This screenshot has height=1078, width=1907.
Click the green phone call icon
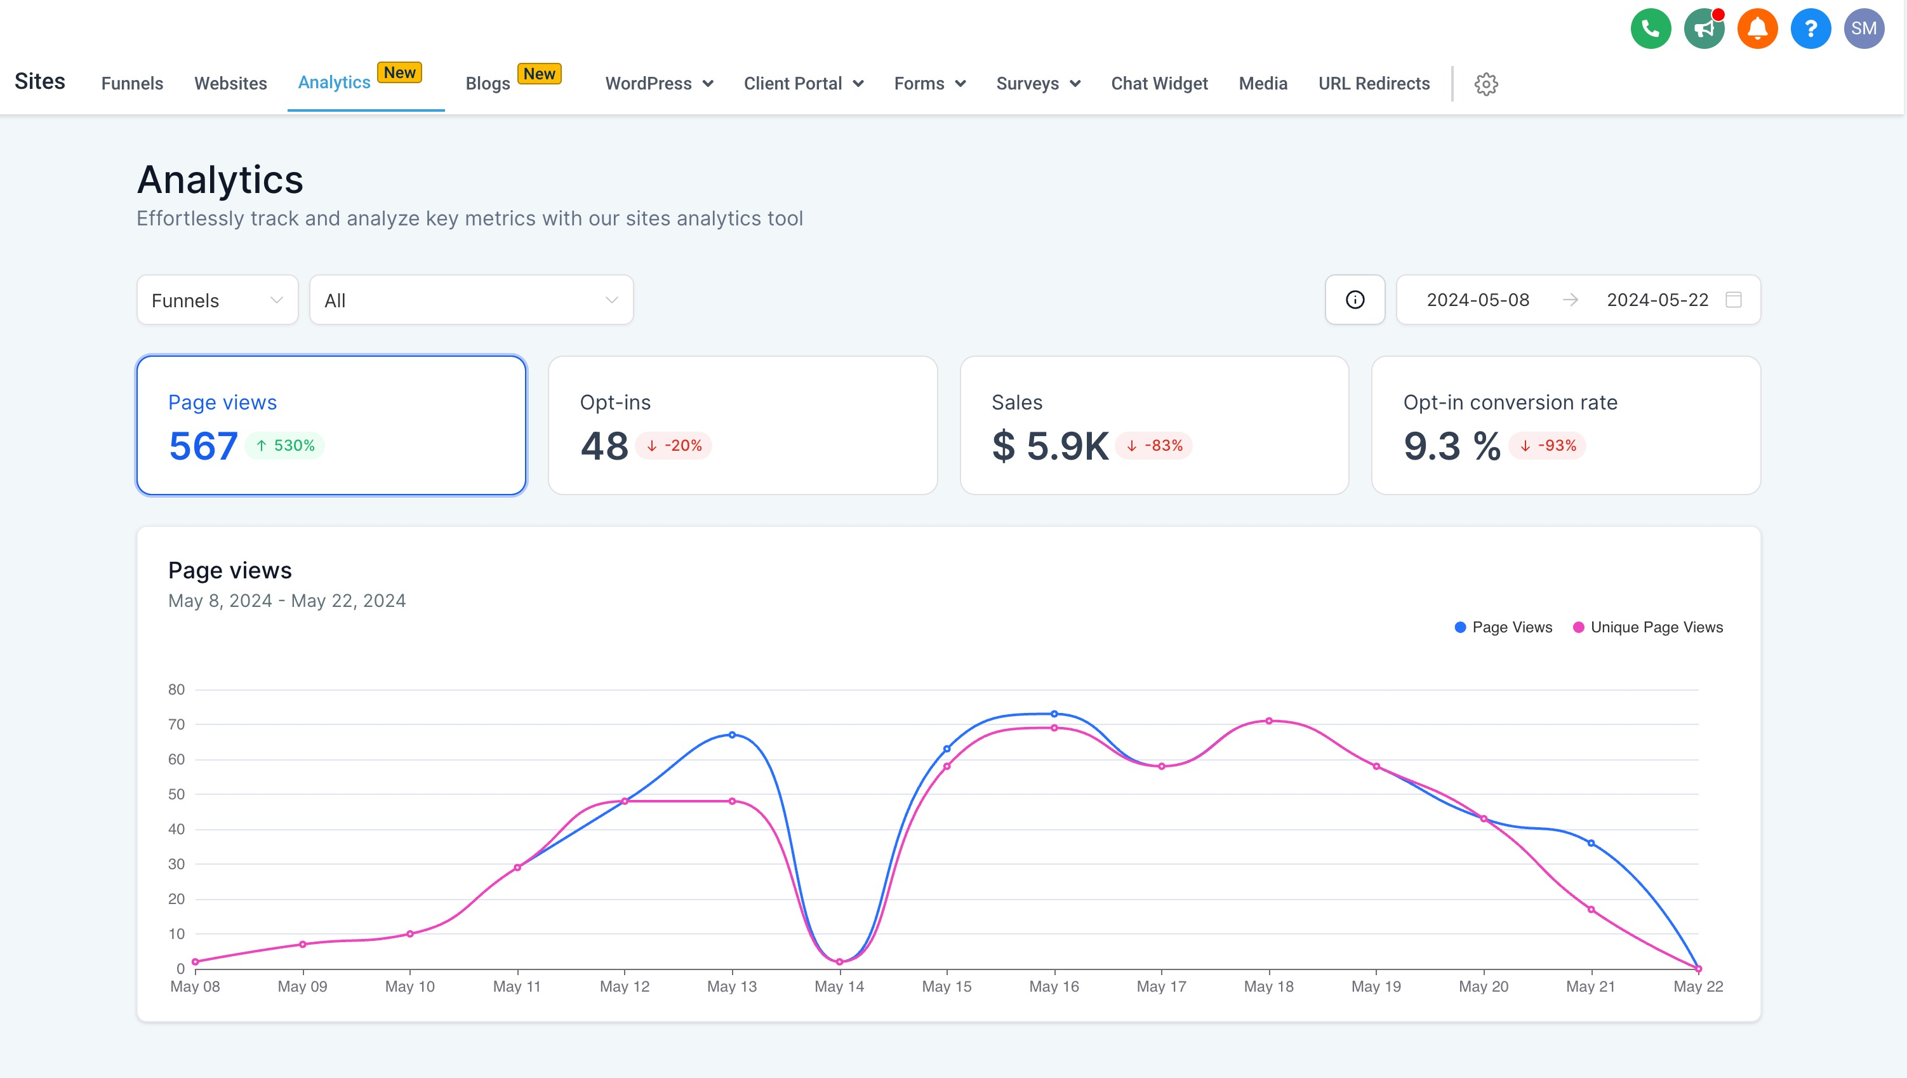click(1650, 29)
